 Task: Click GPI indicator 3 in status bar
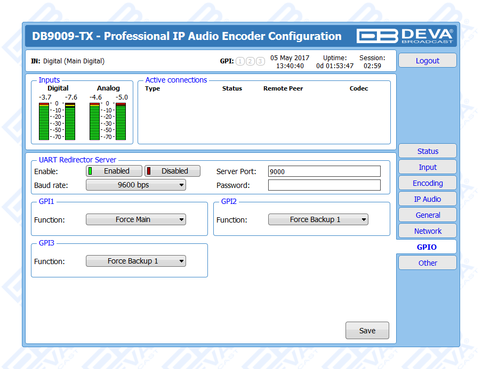point(260,61)
